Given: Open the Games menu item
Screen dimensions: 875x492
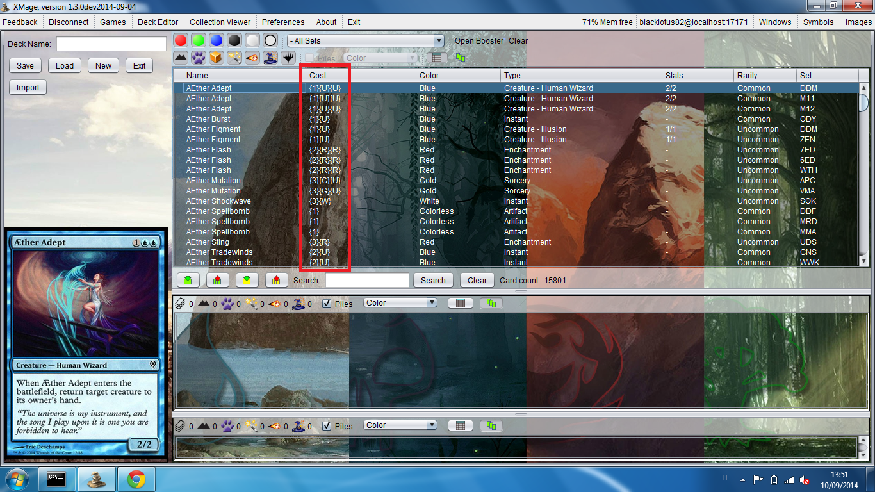Looking at the screenshot, I should pos(113,22).
